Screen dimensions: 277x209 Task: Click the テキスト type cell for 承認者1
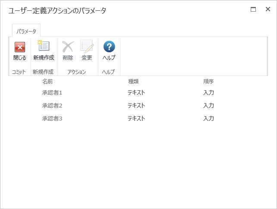pos(136,92)
